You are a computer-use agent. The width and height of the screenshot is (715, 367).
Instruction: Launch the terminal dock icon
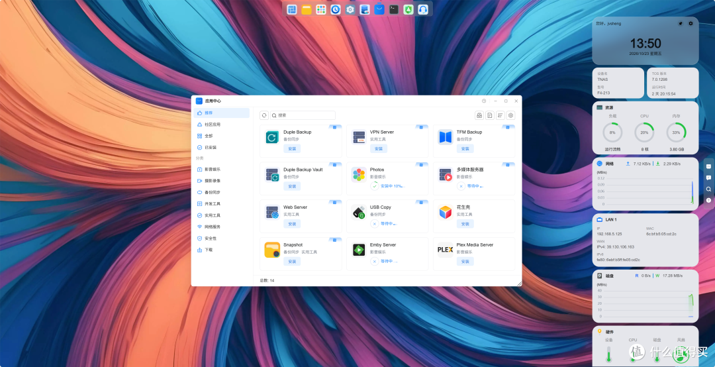click(394, 9)
